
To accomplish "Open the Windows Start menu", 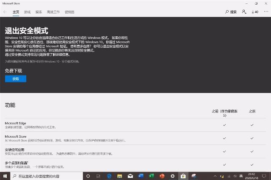I will pos(5,176).
